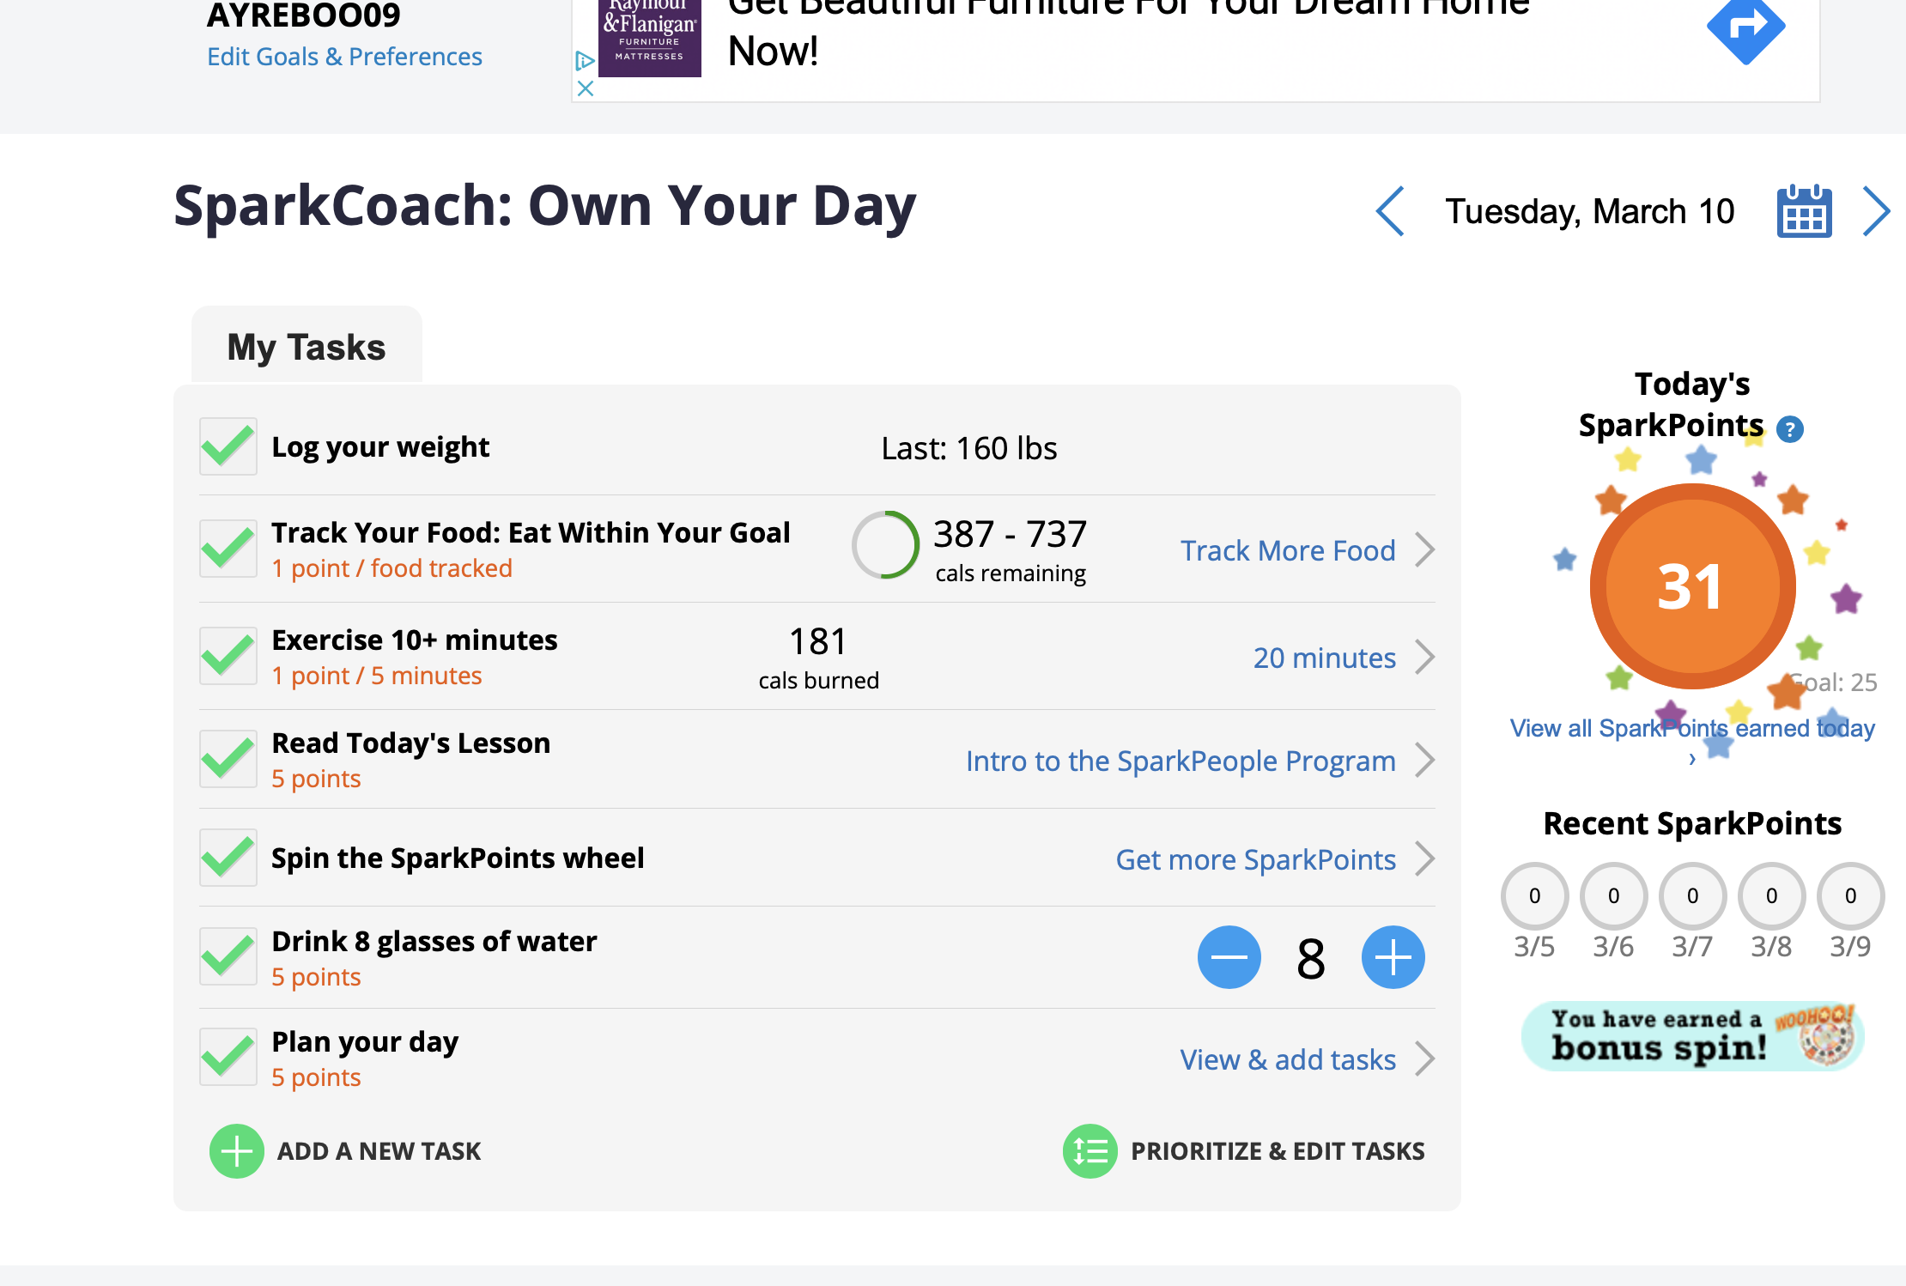Open Intro to the SparkPeople Program lesson
This screenshot has height=1286, width=1906.
click(x=1181, y=761)
